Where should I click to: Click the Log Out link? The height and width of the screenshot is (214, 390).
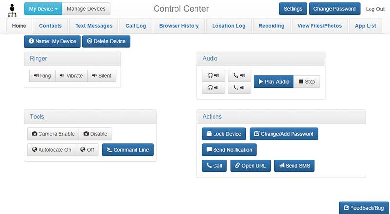[375, 9]
